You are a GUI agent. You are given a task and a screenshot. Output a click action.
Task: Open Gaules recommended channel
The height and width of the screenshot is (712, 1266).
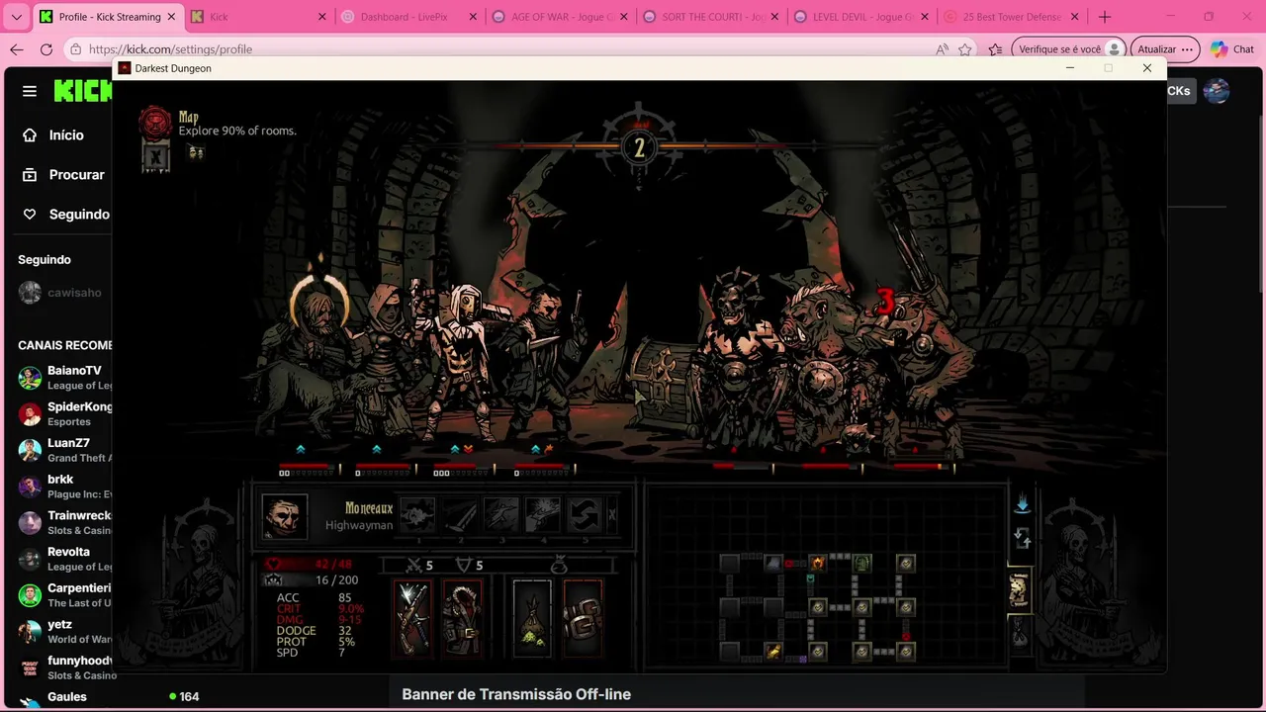click(64, 697)
